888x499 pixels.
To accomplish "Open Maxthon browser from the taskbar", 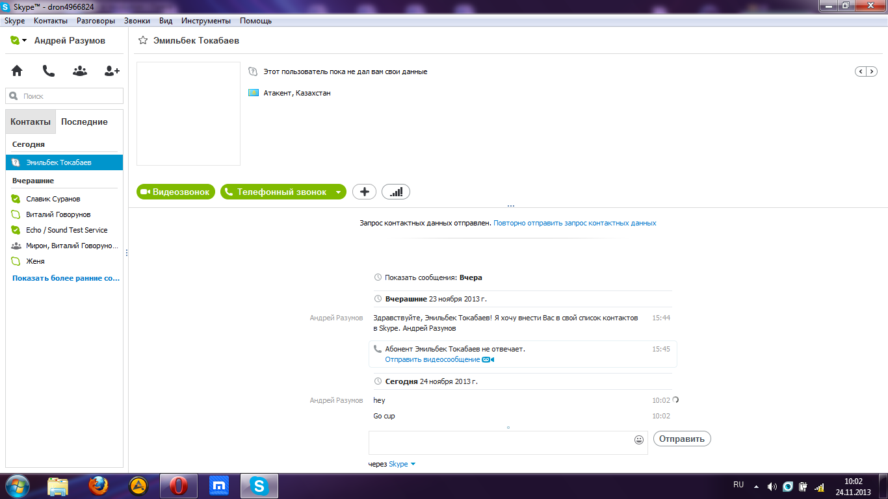I will (219, 486).
